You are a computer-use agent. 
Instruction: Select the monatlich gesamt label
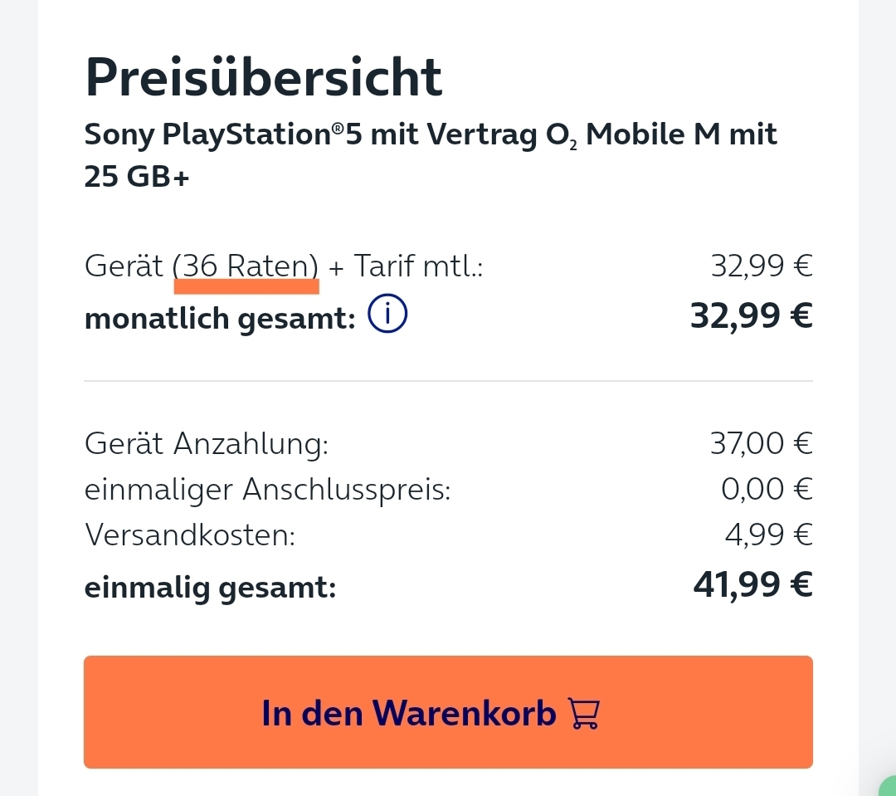coord(220,319)
